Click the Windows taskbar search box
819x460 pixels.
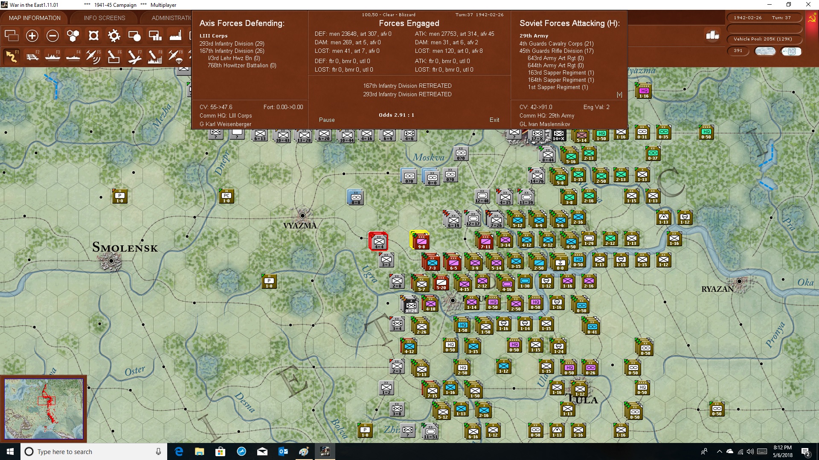[94, 451]
